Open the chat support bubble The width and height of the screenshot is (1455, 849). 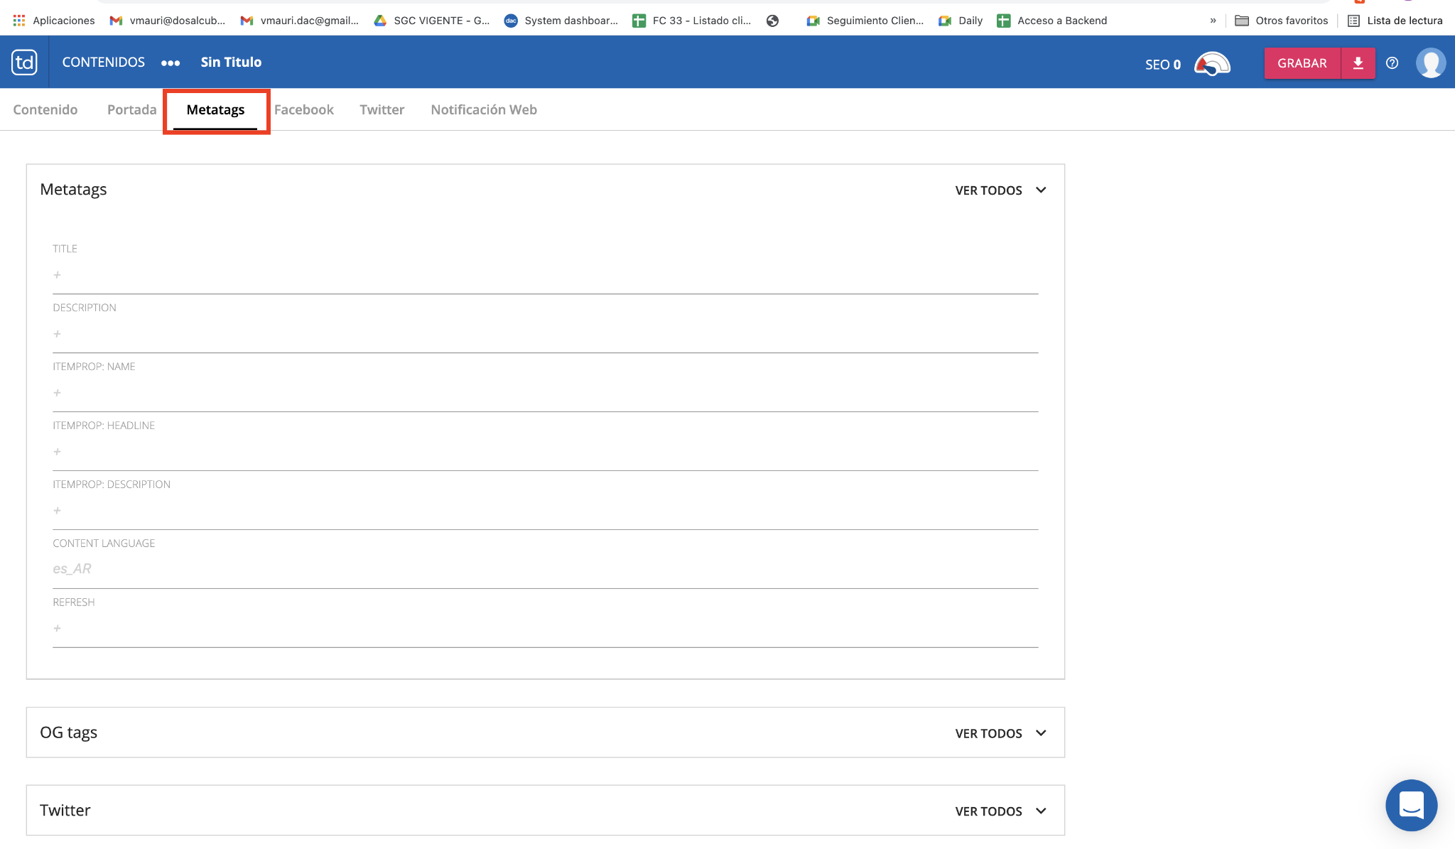pyautogui.click(x=1411, y=805)
